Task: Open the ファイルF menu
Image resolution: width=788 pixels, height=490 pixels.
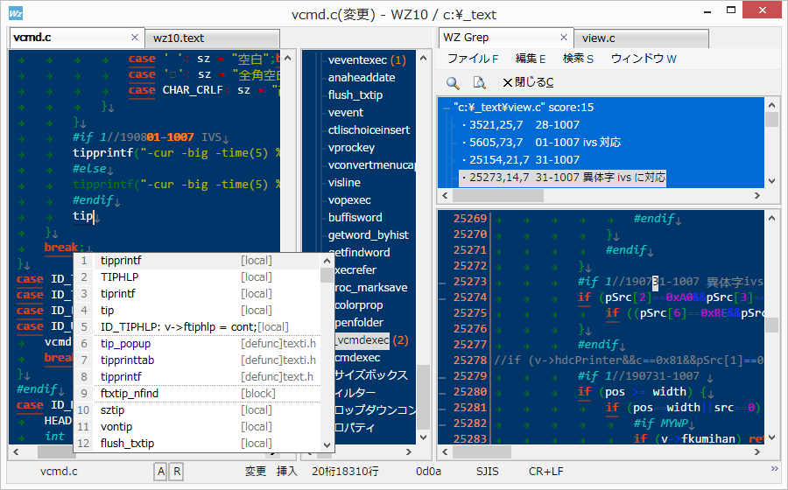Action: coord(473,59)
